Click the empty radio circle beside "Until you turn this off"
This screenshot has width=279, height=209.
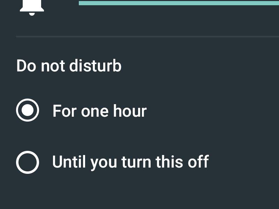click(x=28, y=162)
